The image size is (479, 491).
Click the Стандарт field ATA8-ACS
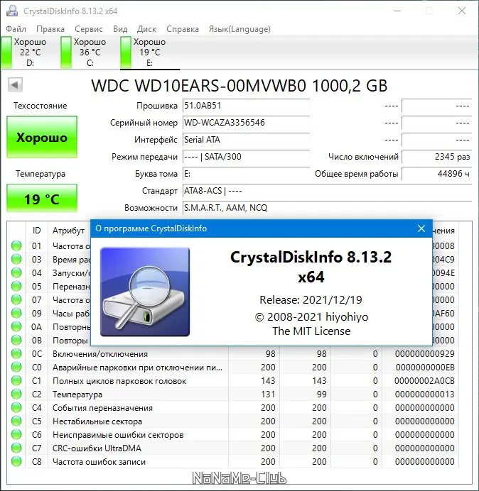click(327, 191)
